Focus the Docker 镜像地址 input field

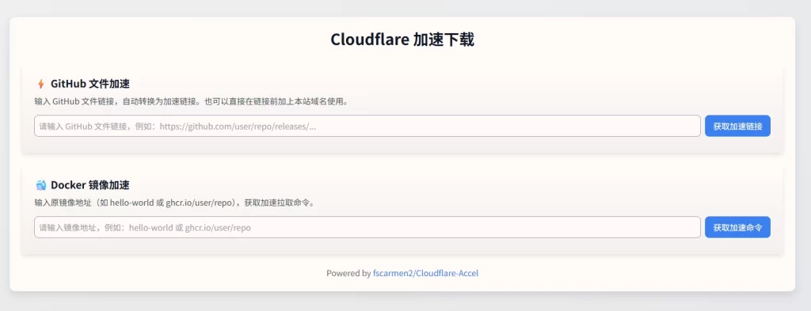click(x=367, y=227)
